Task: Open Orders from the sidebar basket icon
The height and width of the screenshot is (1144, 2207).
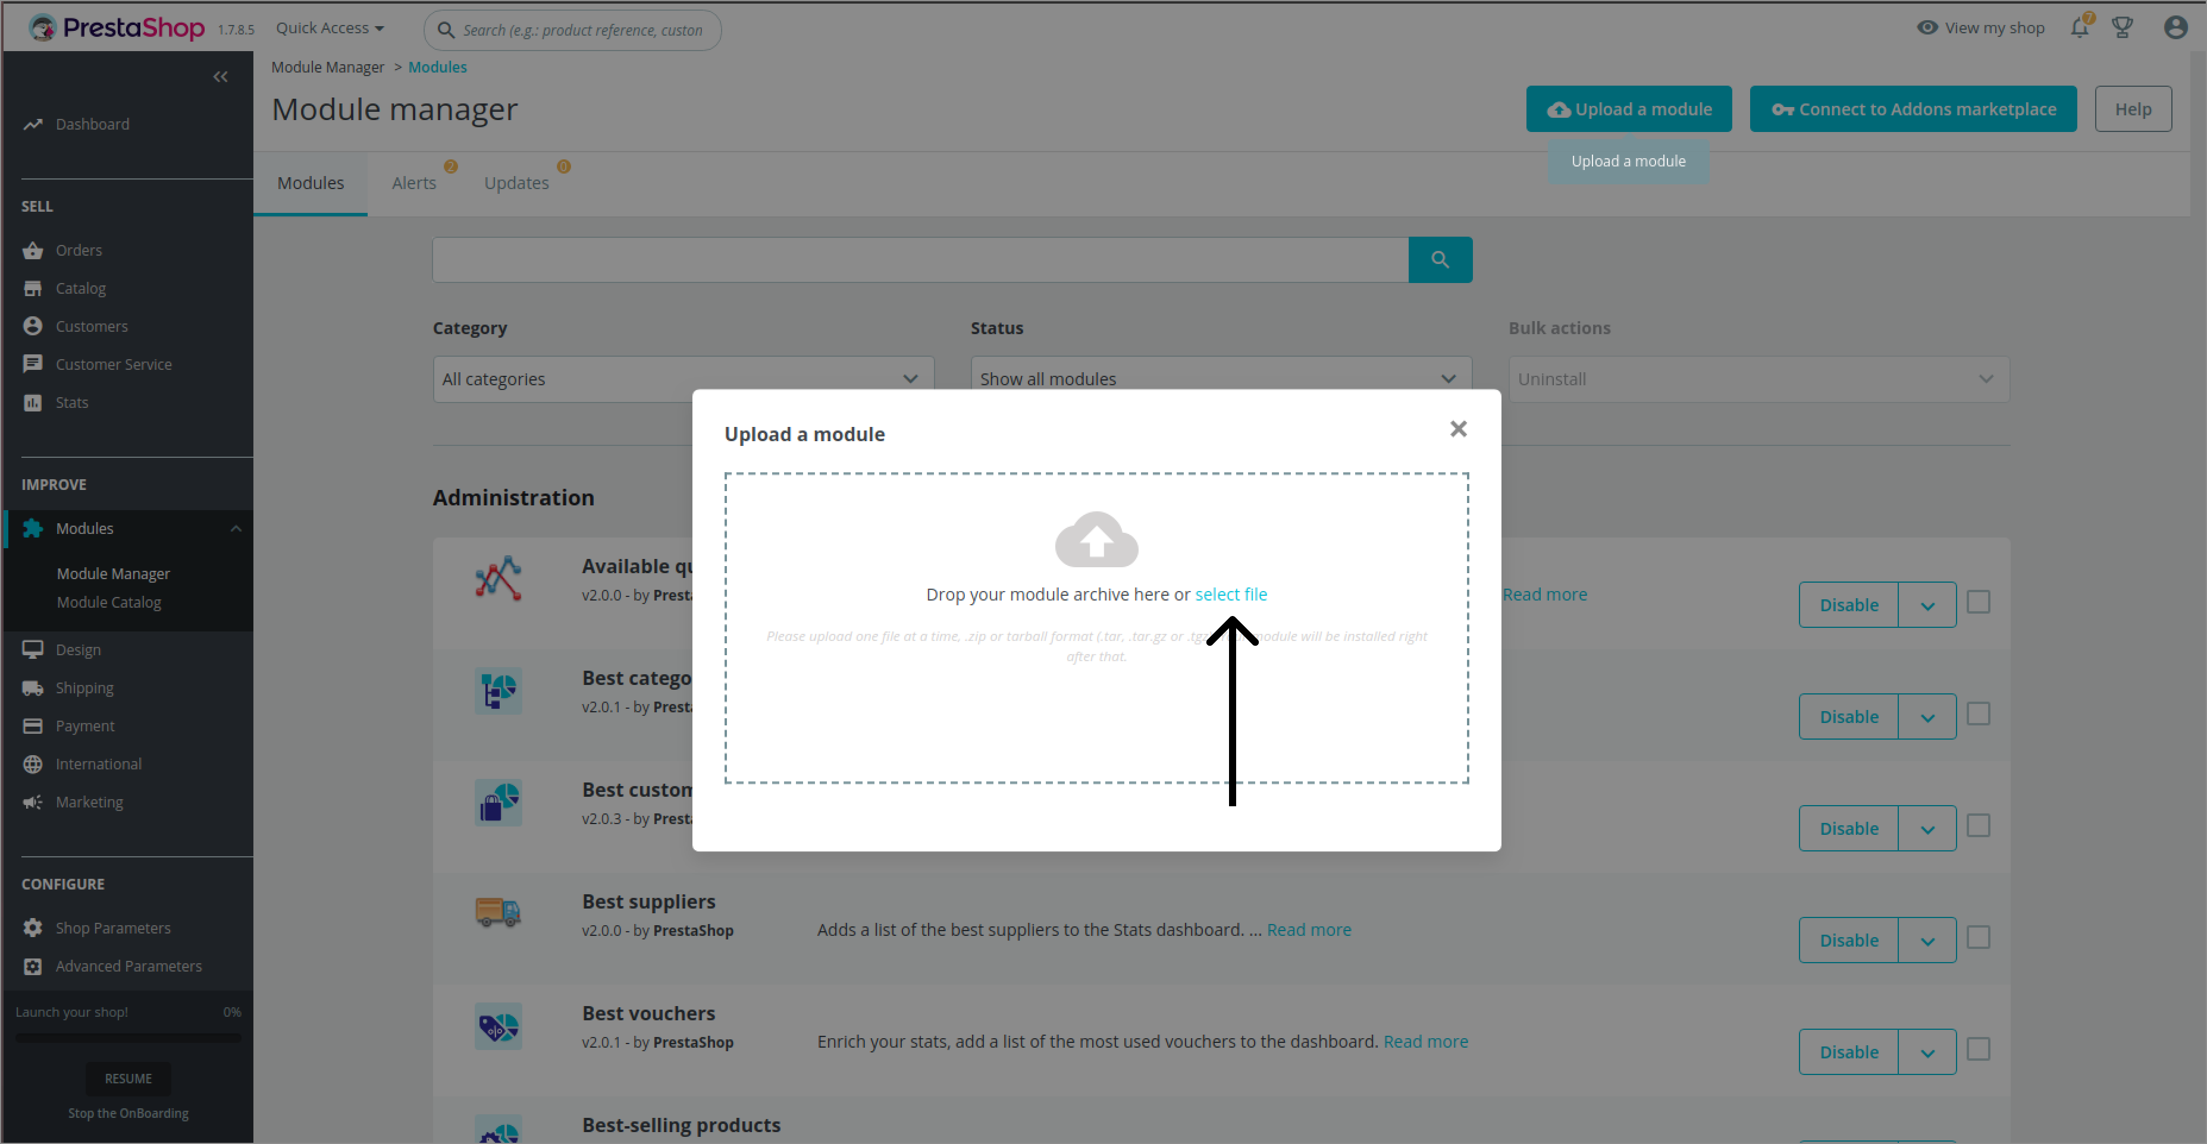Action: pyautogui.click(x=33, y=250)
